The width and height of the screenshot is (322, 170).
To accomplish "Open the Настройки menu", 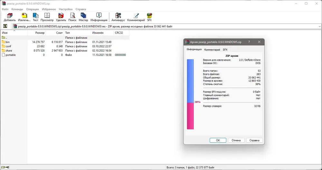I will 65,9.
